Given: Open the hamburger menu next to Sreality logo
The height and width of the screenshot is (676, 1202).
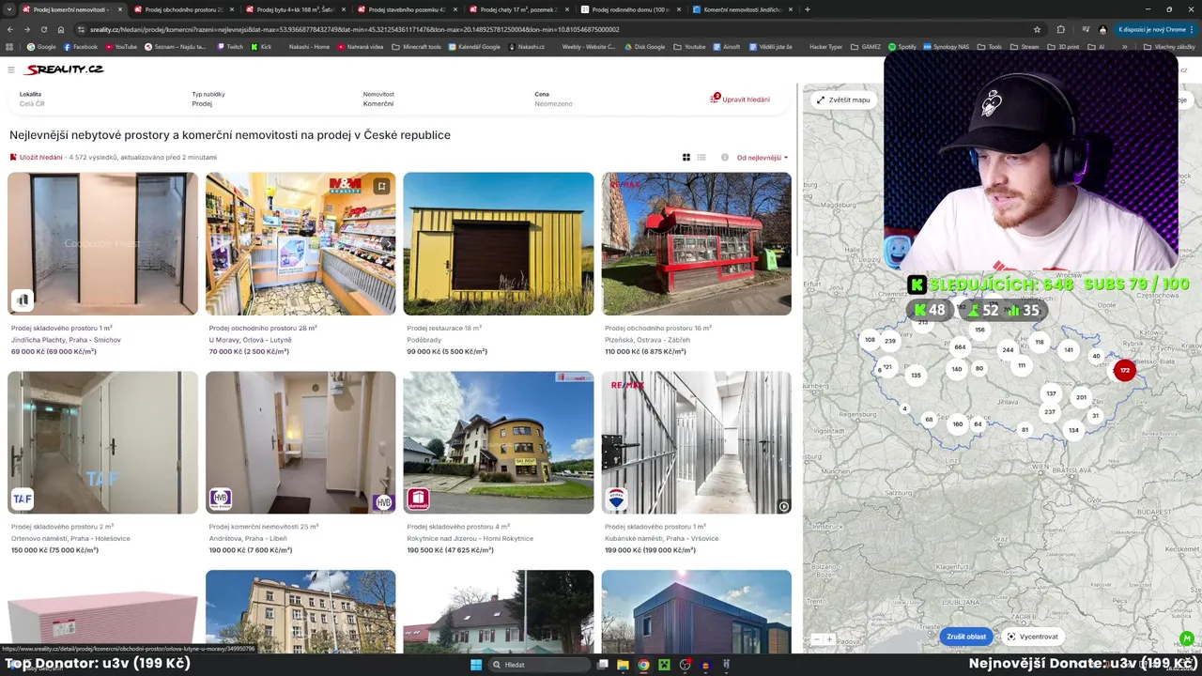Looking at the screenshot, I should pos(11,69).
